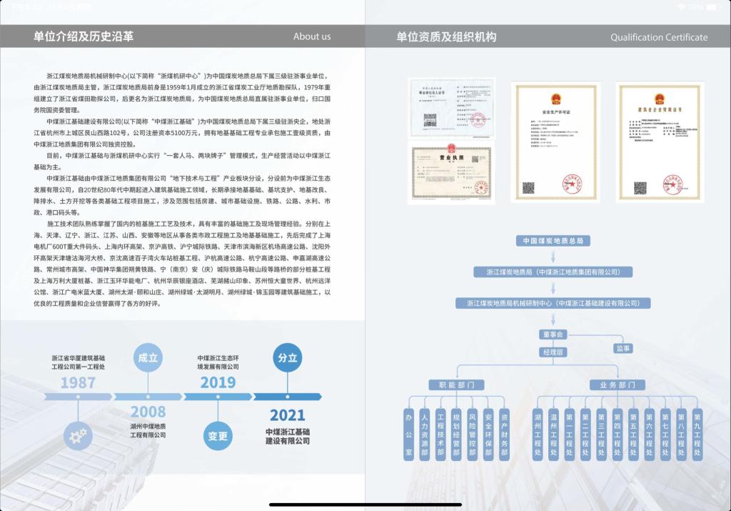The width and height of the screenshot is (731, 511).
Task: Tap the Qualification Certificate header label
Action: pos(659,37)
